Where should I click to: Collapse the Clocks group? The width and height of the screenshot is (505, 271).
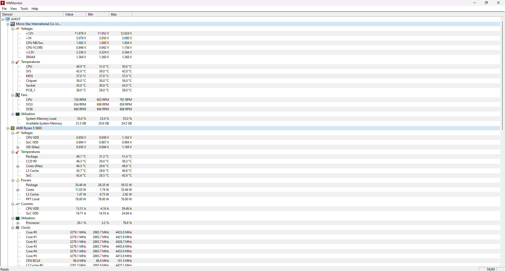tap(13, 228)
